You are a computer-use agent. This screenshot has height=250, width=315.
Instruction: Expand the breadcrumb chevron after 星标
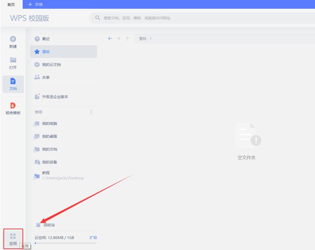(151, 38)
